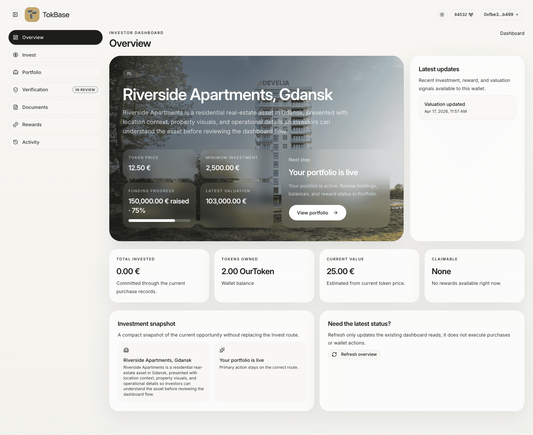533x435 pixels.
Task: Click the funding progress bar at 75%
Action: click(159, 221)
